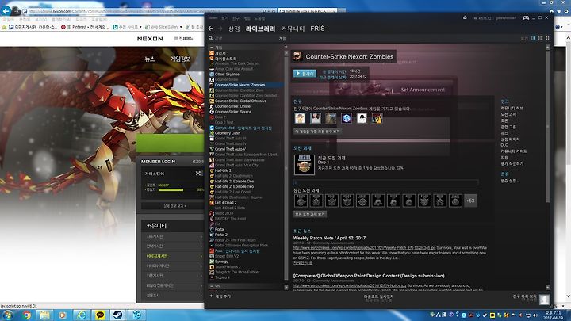This screenshot has height=321, width=571.
Task: Click the Steam library search field
Action: coord(246,38)
